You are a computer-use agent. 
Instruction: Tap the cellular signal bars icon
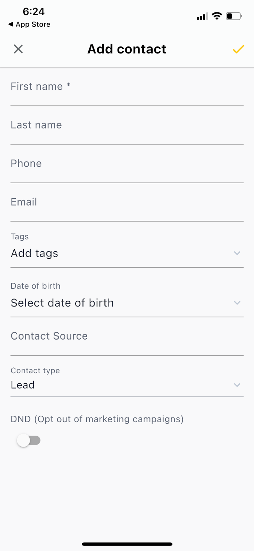point(202,16)
